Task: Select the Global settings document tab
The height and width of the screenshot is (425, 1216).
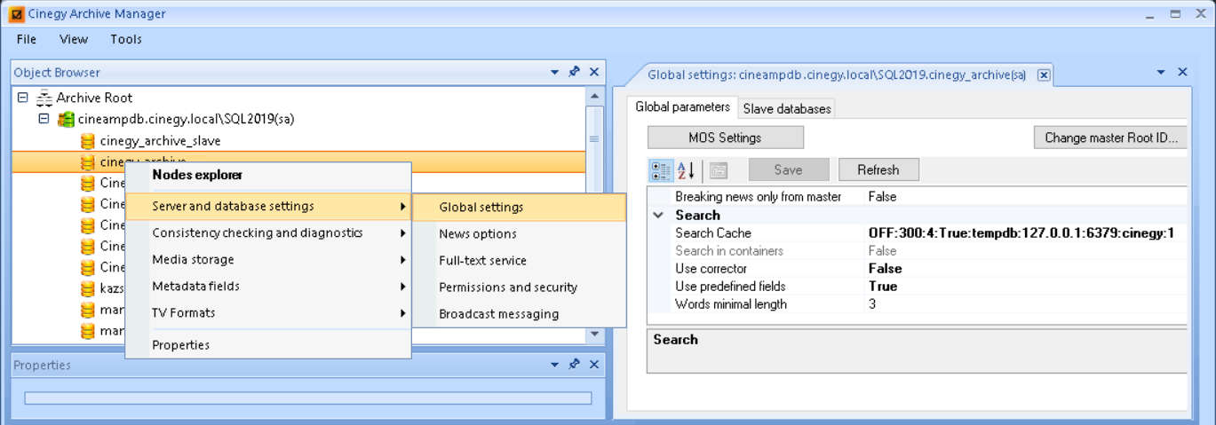Action: coord(837,75)
